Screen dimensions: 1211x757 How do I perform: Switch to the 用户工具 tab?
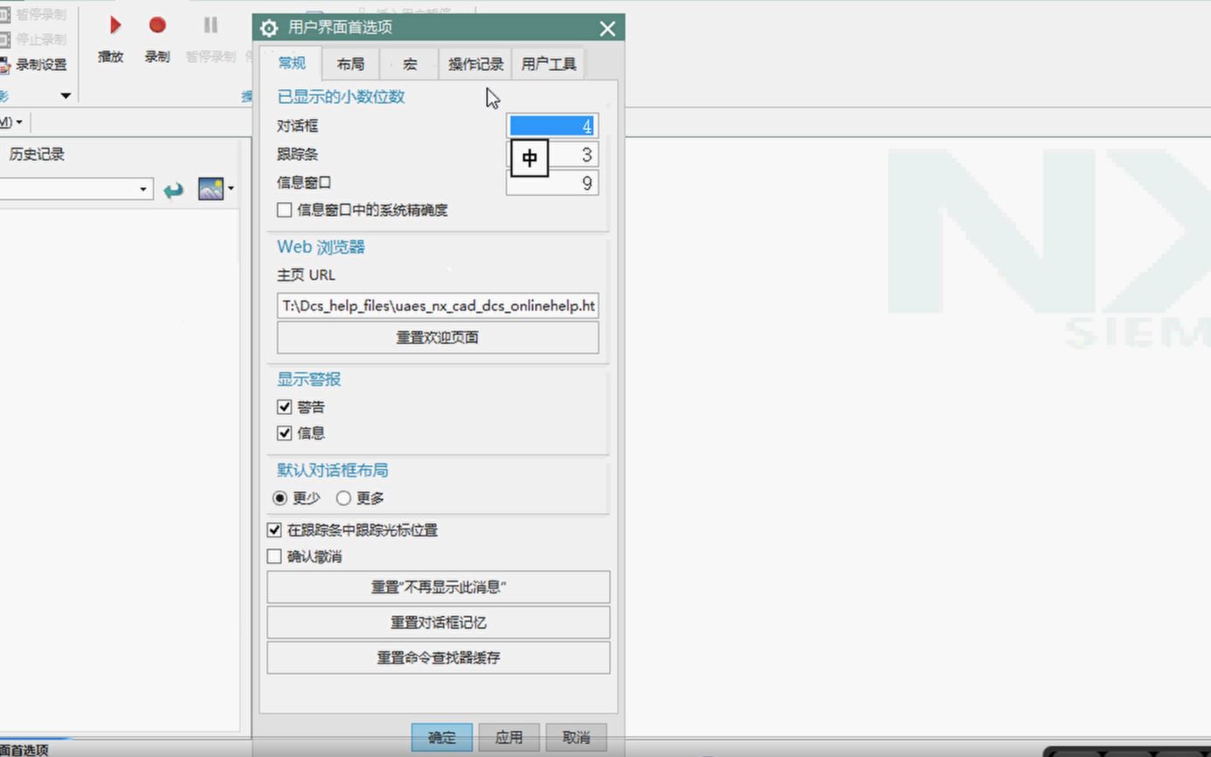549,64
